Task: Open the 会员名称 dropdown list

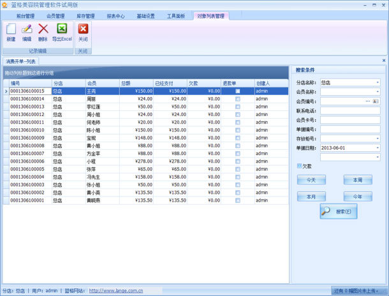Action: 378,92
